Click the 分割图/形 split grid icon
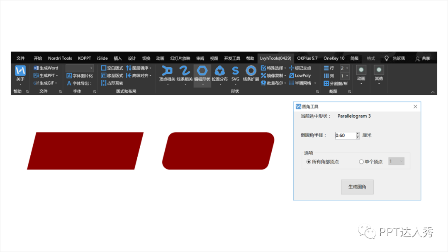Viewport: 448px width, 252px height. [x=326, y=83]
